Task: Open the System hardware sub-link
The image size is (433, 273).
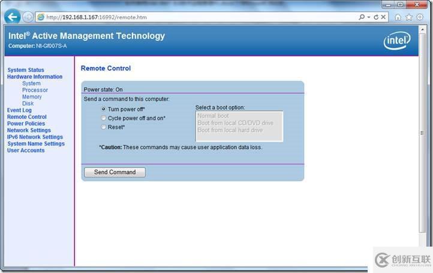Action: tap(31, 83)
